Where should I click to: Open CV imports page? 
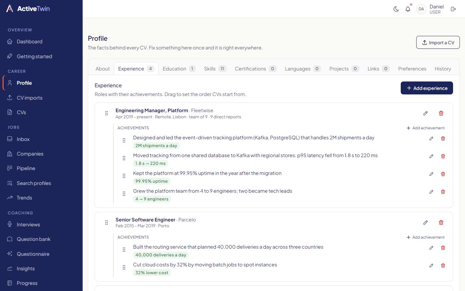(x=41, y=98)
